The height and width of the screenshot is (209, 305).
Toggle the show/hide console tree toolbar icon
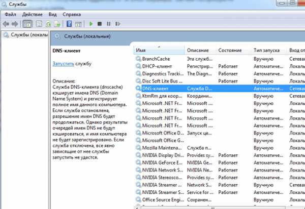click(x=27, y=24)
